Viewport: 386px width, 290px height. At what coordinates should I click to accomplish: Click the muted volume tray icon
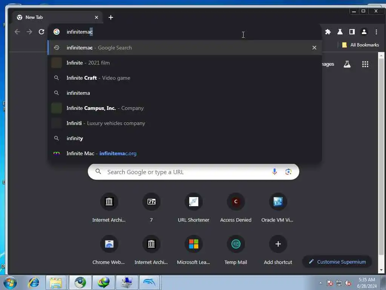(x=348, y=283)
